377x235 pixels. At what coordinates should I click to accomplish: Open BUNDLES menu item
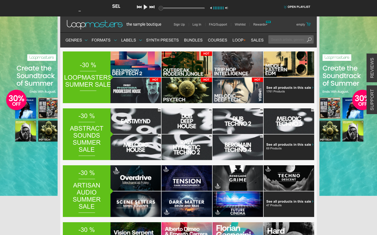[x=193, y=40]
